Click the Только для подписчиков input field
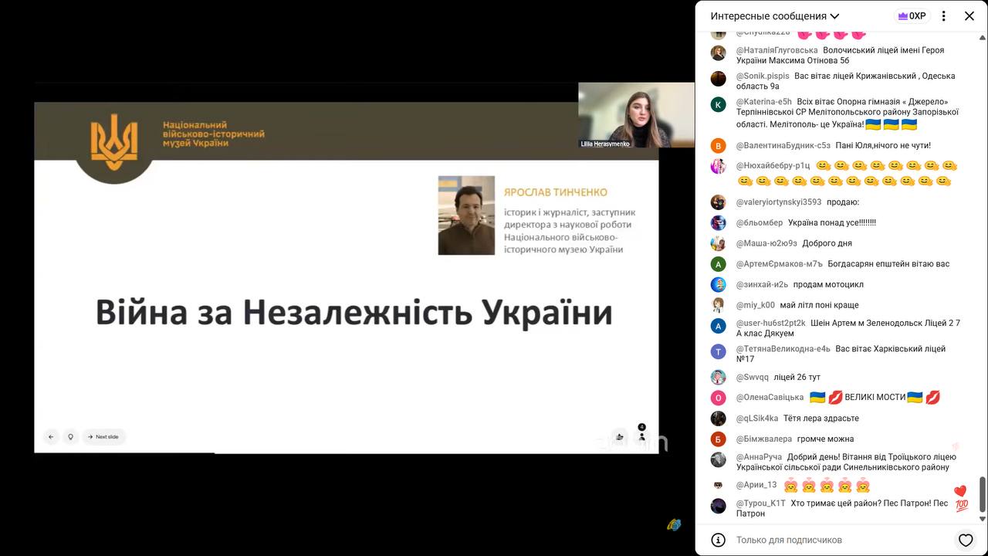 coord(837,540)
